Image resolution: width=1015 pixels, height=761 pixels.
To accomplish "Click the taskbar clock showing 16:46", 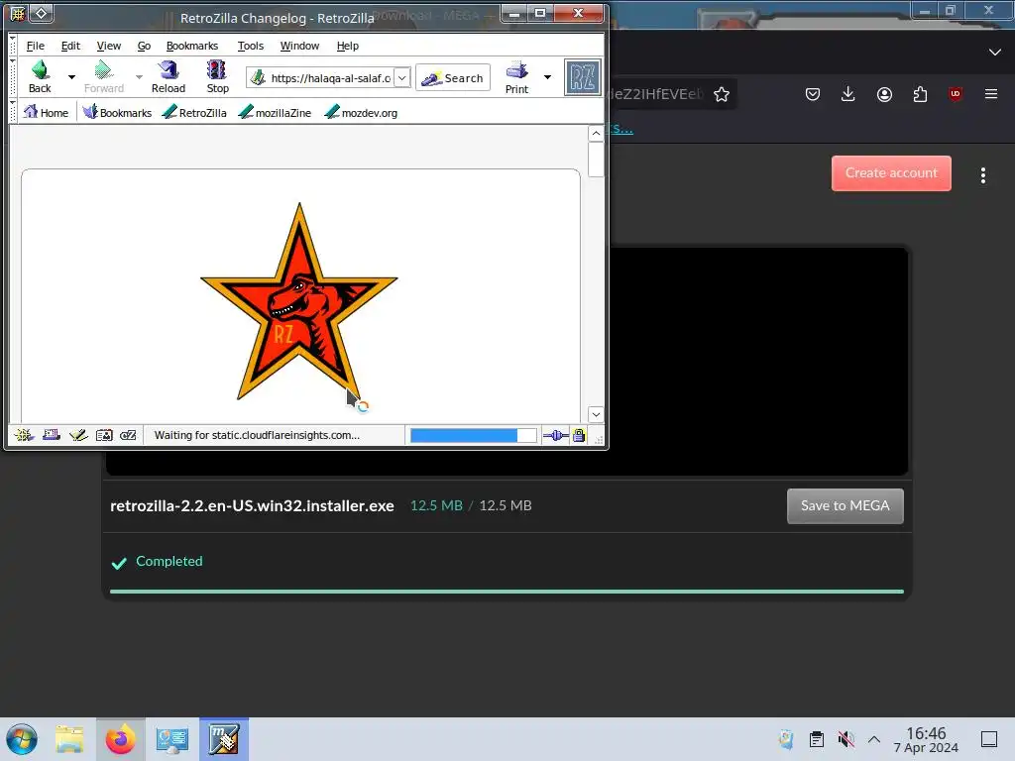I will (x=926, y=739).
